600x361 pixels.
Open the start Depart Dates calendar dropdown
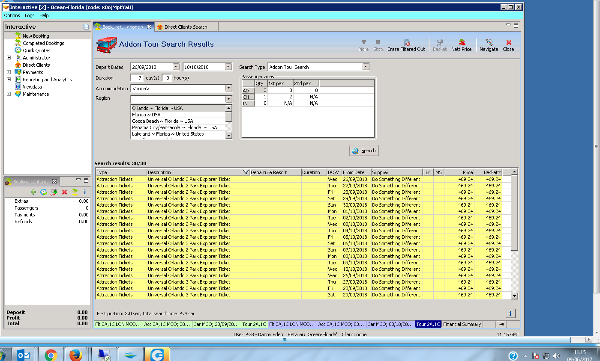pyautogui.click(x=176, y=67)
